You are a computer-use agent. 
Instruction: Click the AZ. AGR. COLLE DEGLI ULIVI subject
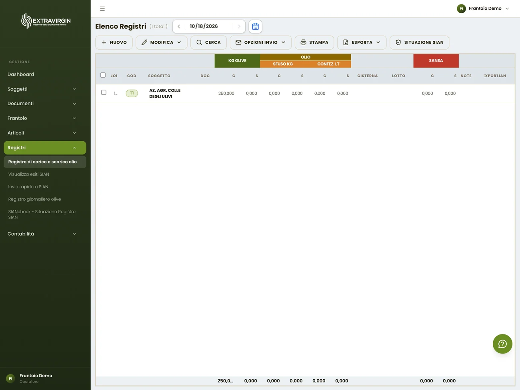tap(165, 93)
